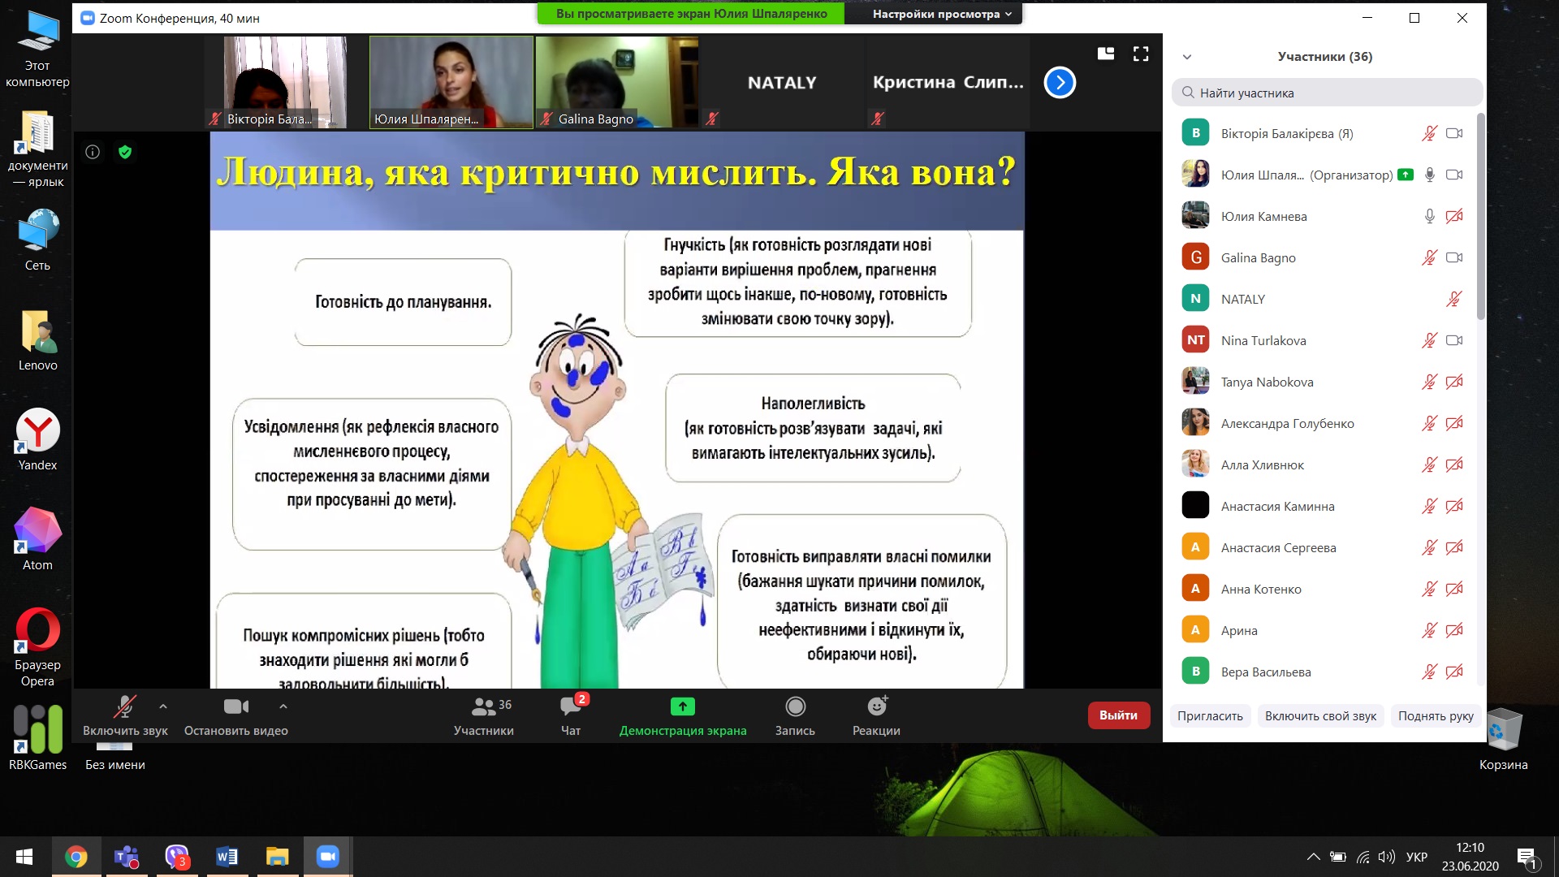
Task: Show next video thumbnails with blue arrow
Action: (1060, 83)
